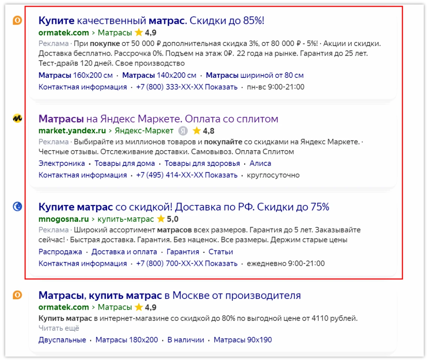Click the gray Yandex verified badge near Яндекс-Маркет
The image size is (429, 361).
tap(183, 131)
